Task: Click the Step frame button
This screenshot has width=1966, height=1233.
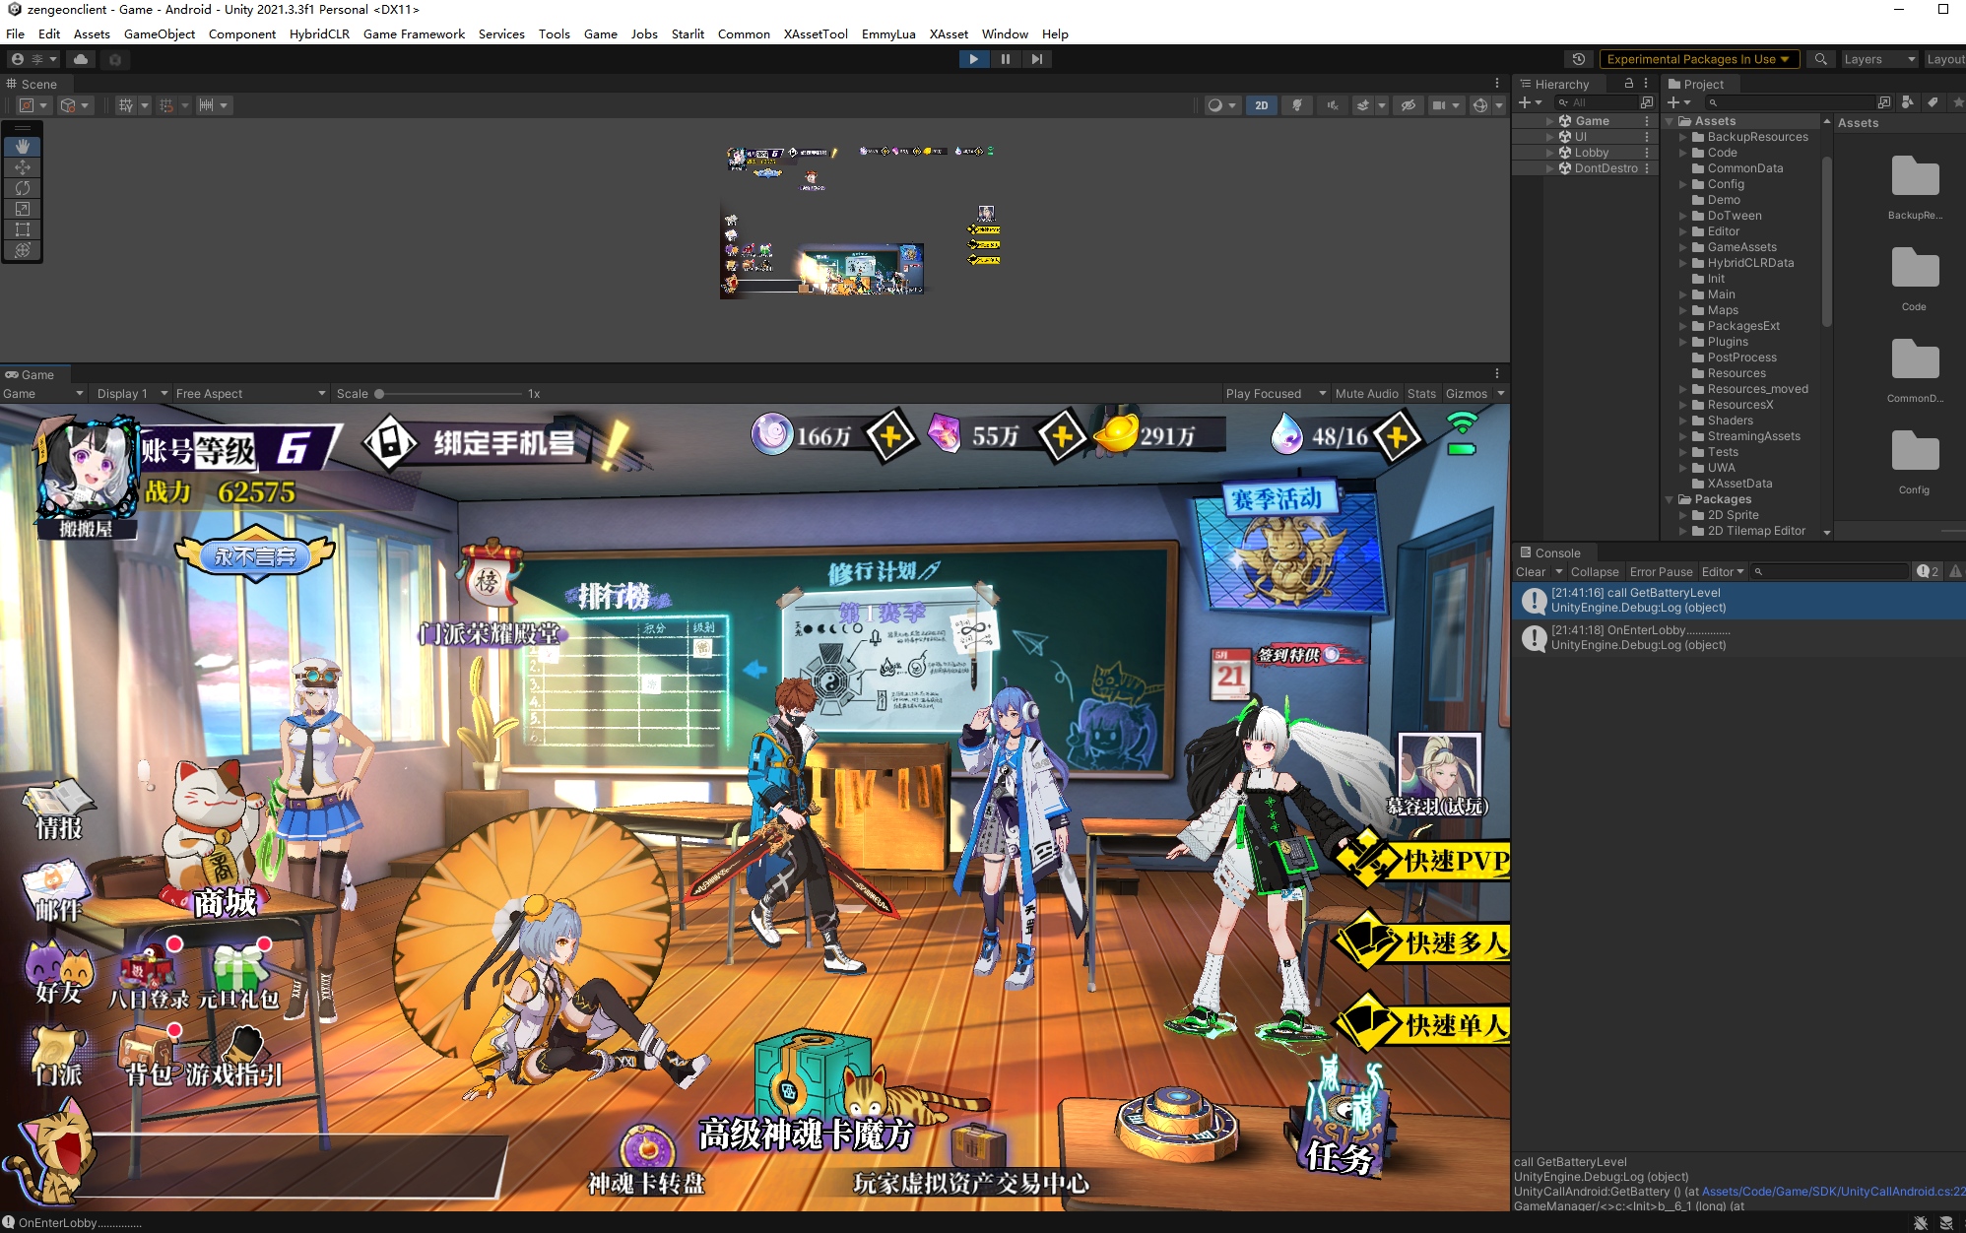Action: point(1036,59)
